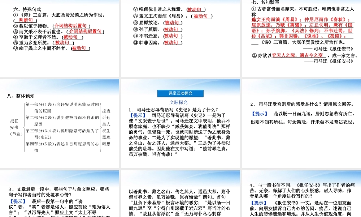The height and width of the screenshot is (217, 361).
Task: Click 被动句 after 屈原放逐
Action: click(172, 22)
